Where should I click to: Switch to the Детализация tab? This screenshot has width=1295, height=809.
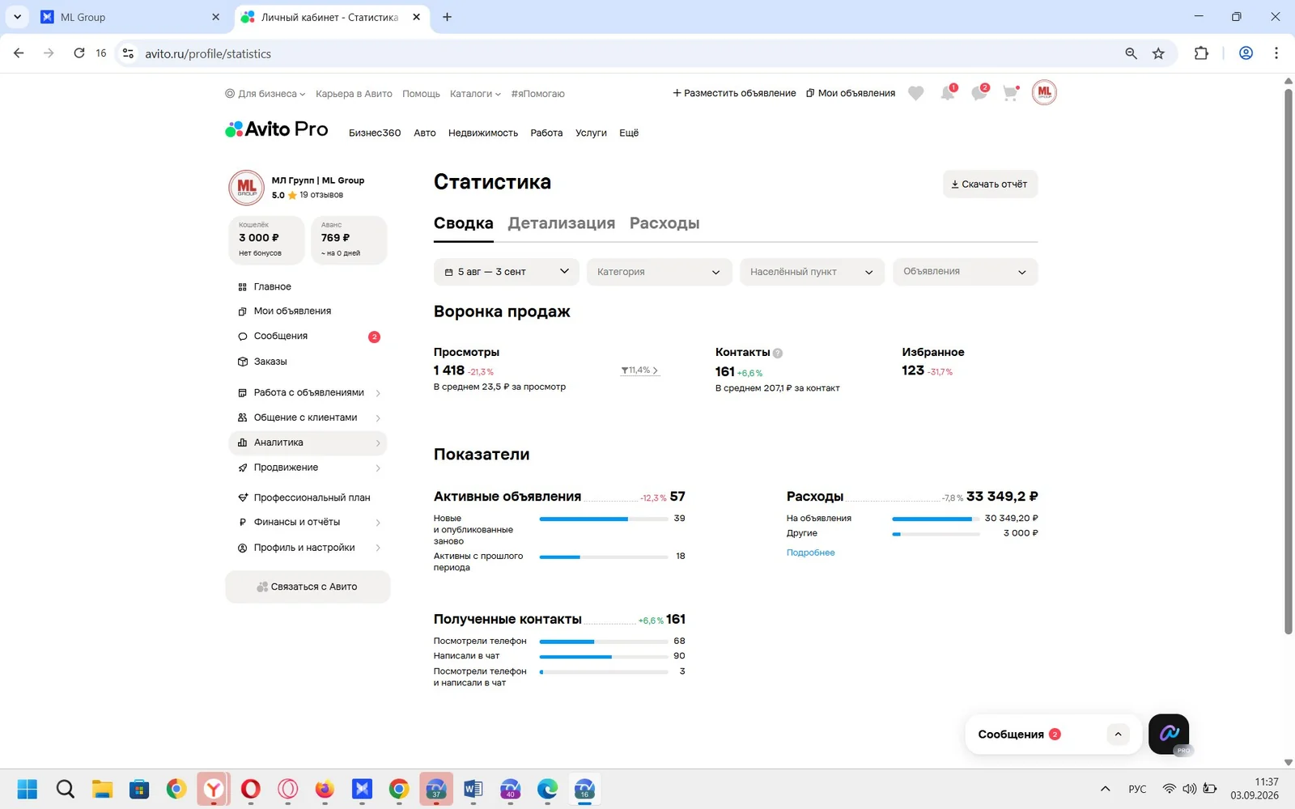(x=561, y=223)
